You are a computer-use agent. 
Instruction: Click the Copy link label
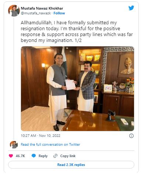point(68,156)
